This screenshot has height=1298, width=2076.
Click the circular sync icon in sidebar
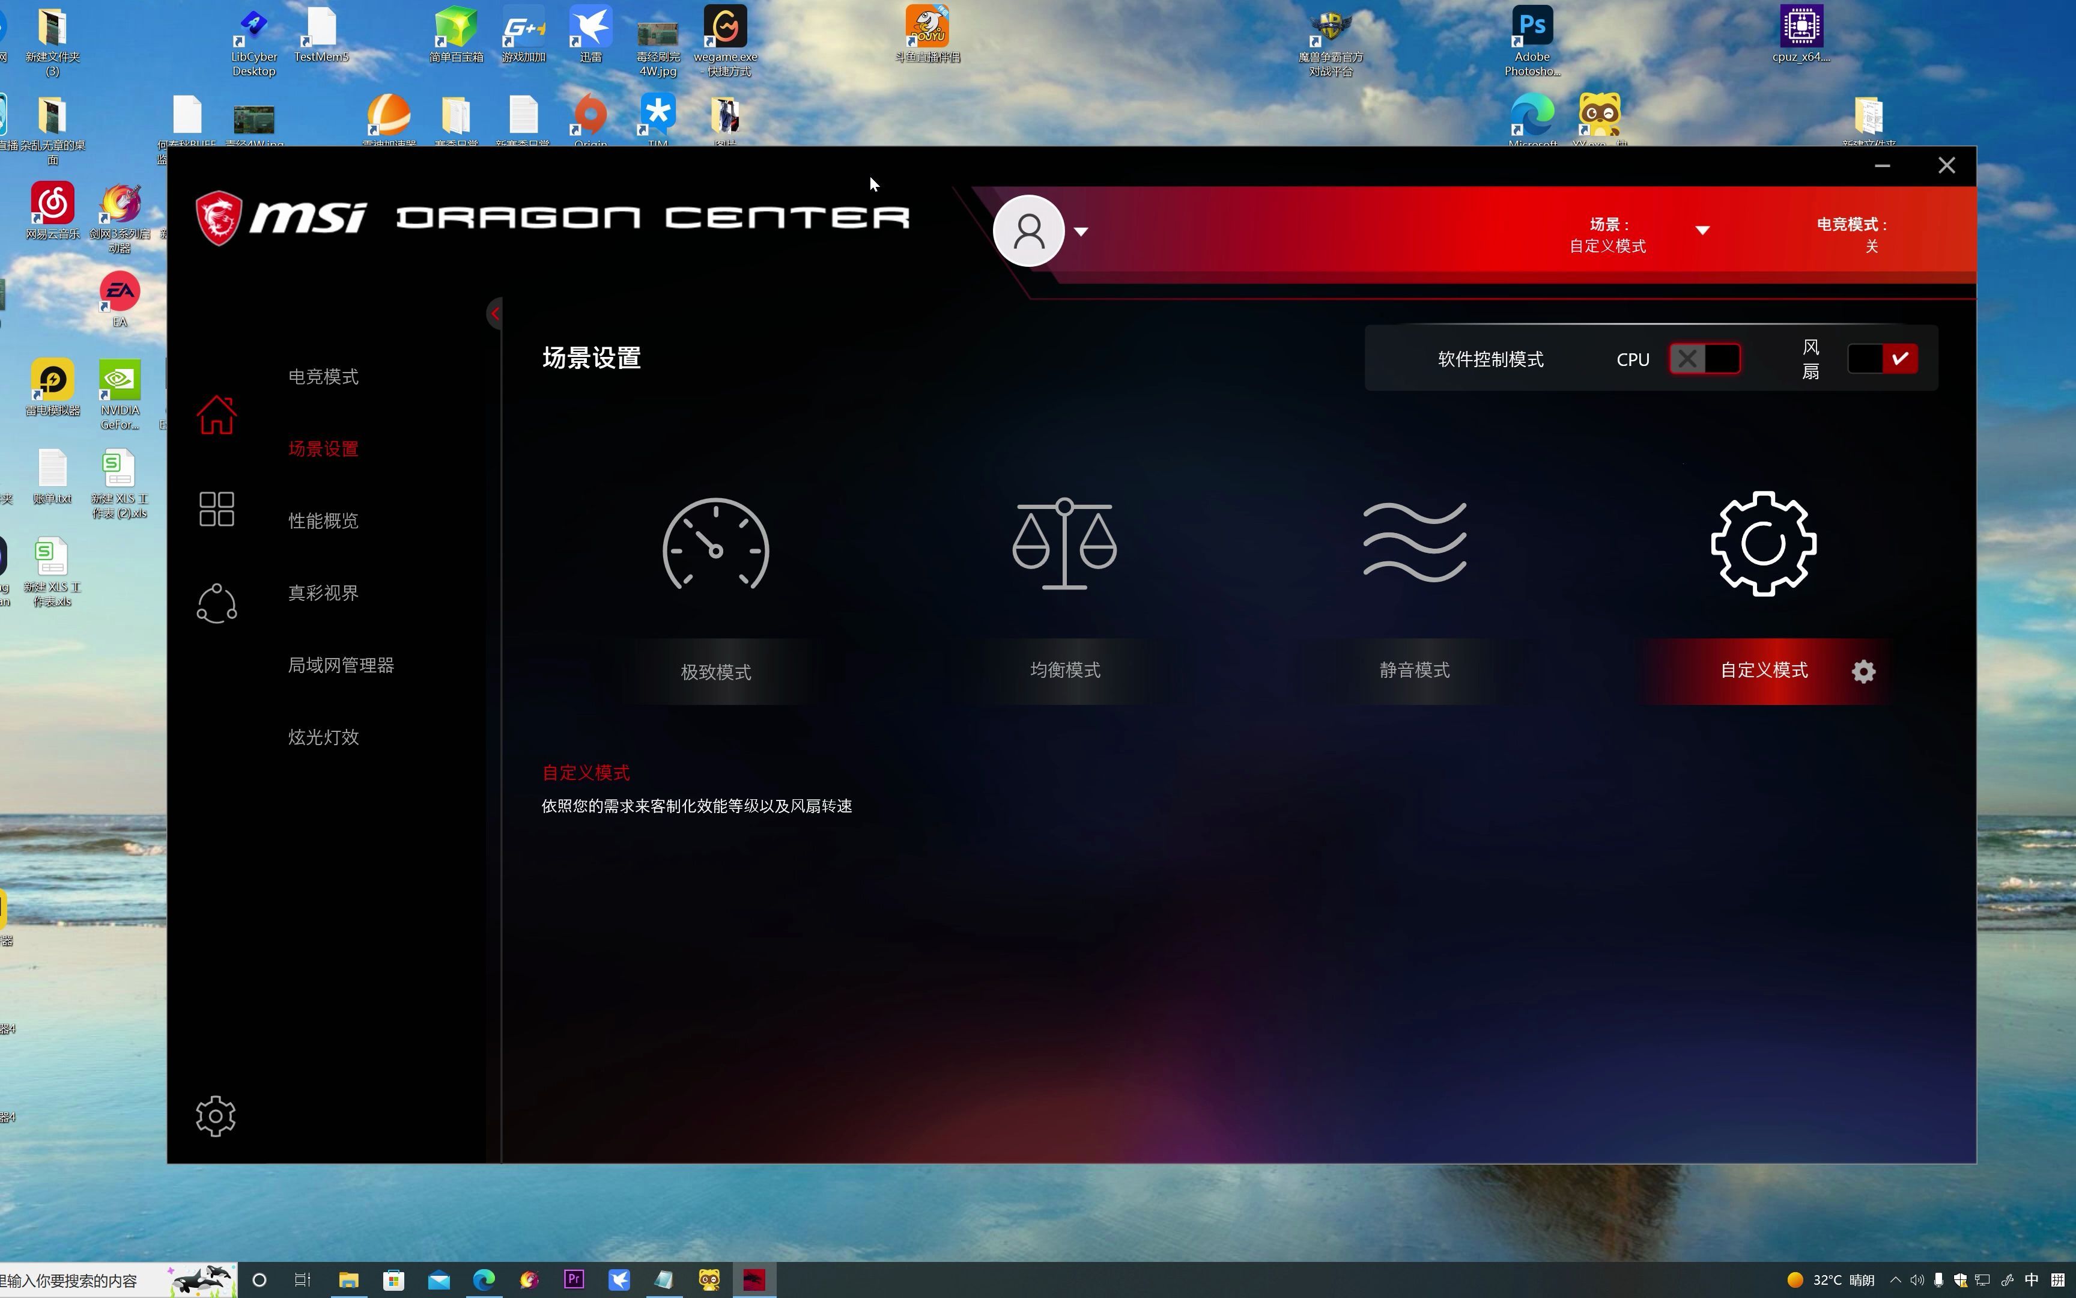216,603
